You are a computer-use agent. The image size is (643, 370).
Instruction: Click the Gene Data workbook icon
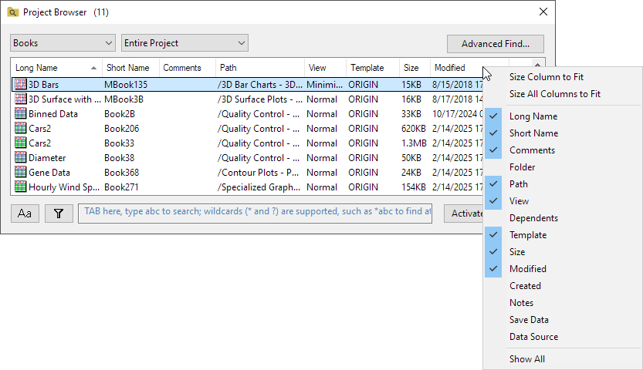point(21,173)
